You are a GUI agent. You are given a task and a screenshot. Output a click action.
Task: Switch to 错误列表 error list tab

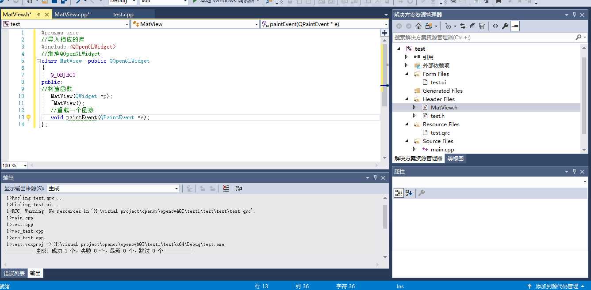tap(14, 273)
